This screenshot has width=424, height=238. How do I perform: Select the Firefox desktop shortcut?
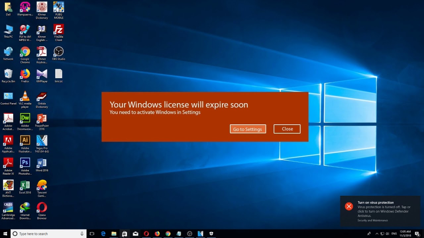(25, 76)
